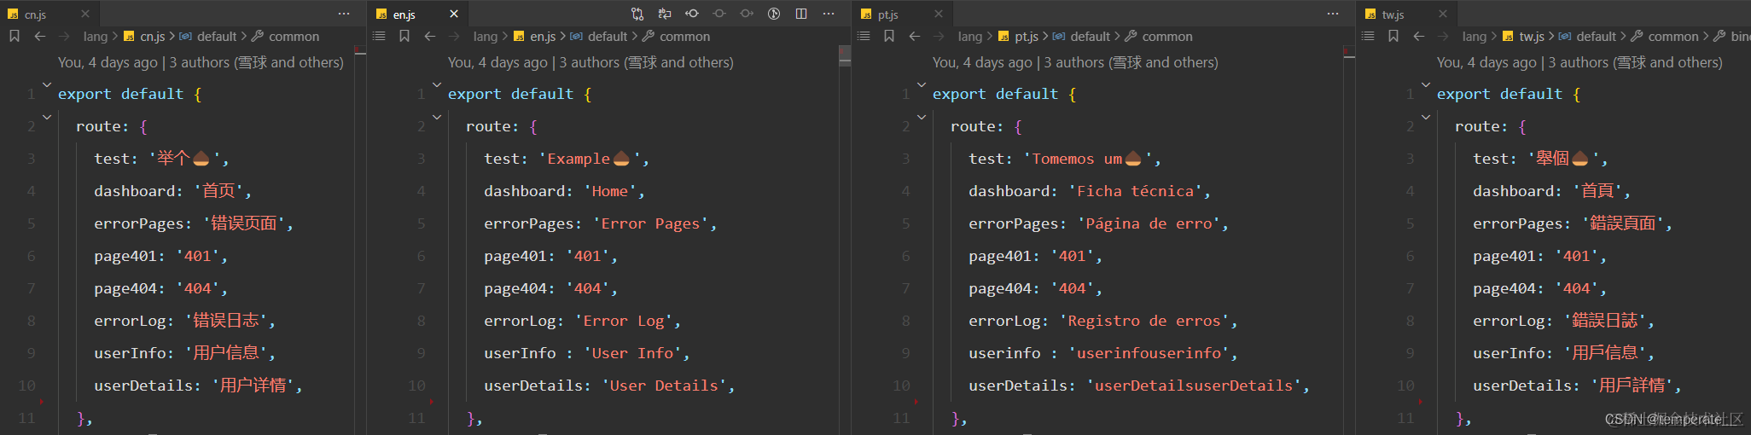
Task: Close the cn.js tab
Action: [85, 14]
